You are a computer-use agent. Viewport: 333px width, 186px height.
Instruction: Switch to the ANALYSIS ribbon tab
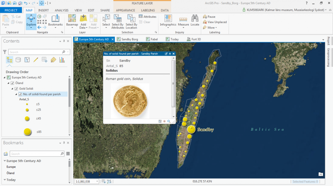coord(61,10)
